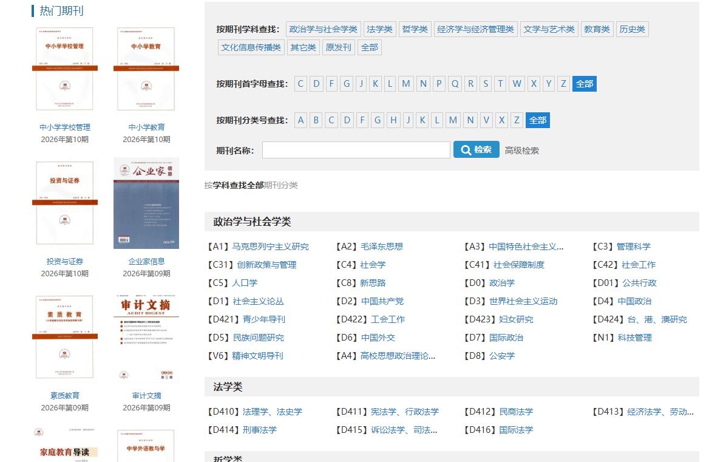
Task: Open 审计文摘 title link
Action: (146, 396)
